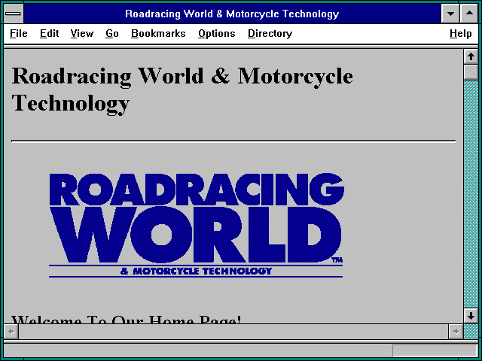Maximize the window with the up-arrow button
The image size is (482, 361).
[x=469, y=14]
